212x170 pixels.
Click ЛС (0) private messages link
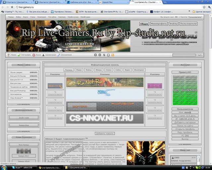[x=185, y=135]
